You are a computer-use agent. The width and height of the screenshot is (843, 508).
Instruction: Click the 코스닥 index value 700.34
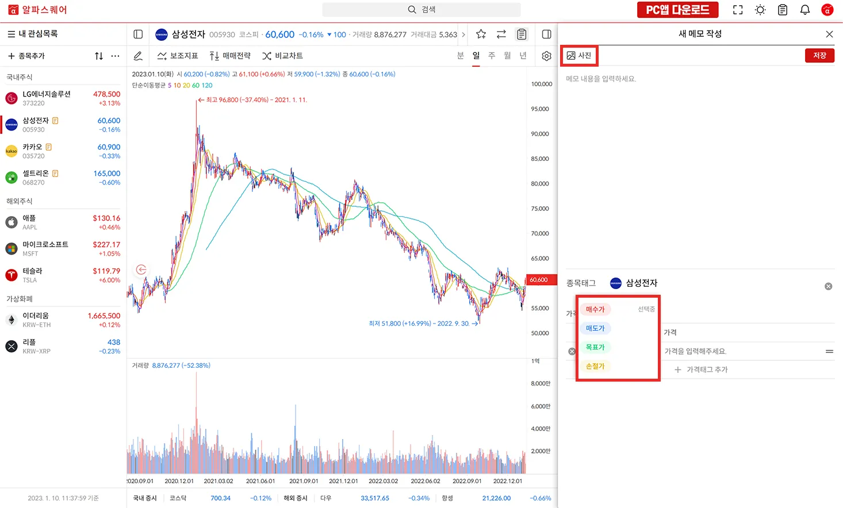pyautogui.click(x=220, y=498)
